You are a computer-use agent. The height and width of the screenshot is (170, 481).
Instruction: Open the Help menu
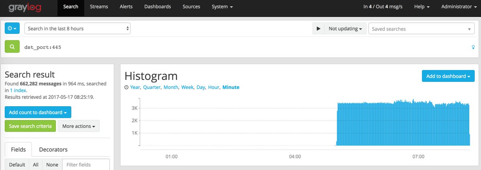point(422,7)
